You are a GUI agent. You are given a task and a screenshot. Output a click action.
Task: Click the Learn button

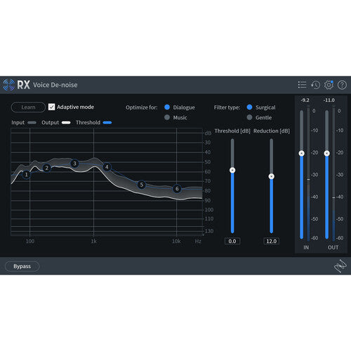[28, 107]
